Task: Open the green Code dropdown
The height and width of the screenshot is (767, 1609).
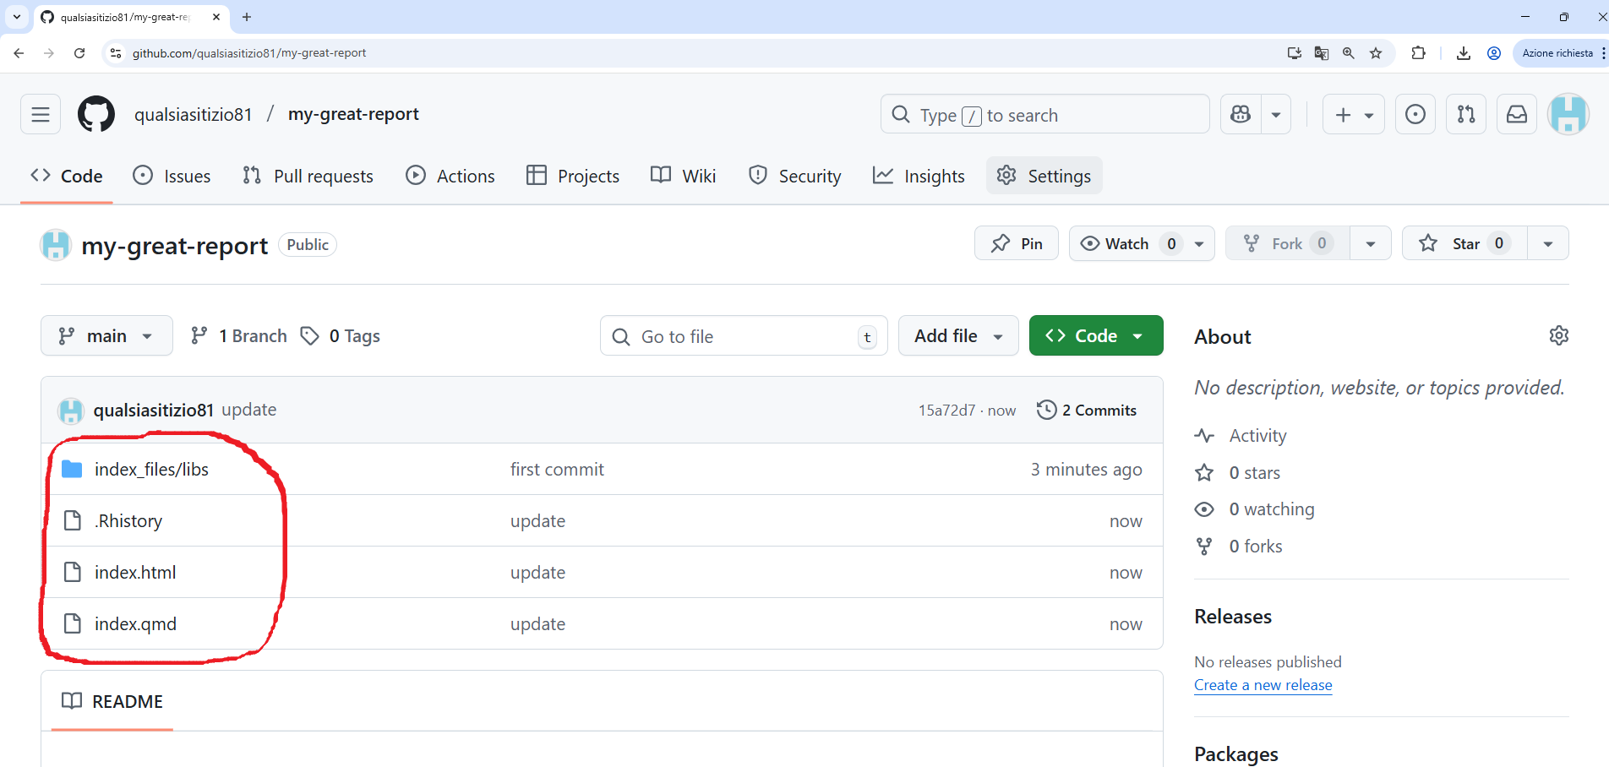Action: (1095, 335)
